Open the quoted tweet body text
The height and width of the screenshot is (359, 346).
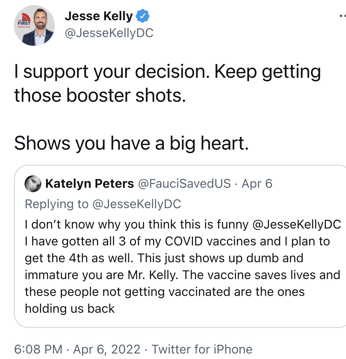[x=183, y=266]
